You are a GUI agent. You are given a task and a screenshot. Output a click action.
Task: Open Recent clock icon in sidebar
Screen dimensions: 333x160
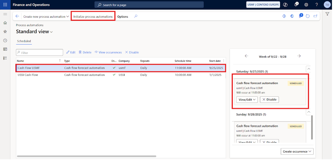[x=5, y=41]
